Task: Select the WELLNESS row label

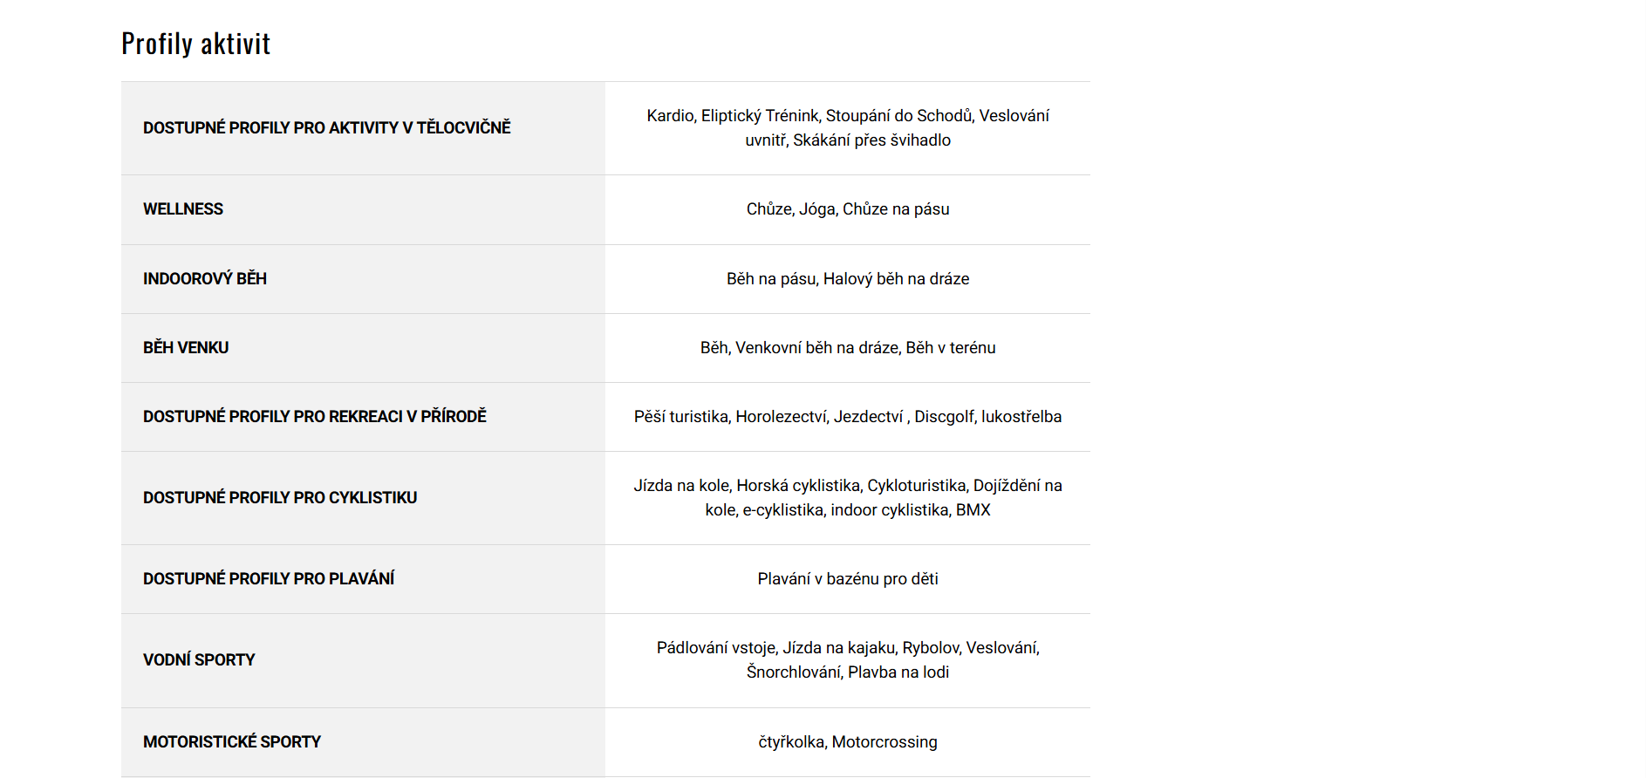Action: click(x=183, y=209)
